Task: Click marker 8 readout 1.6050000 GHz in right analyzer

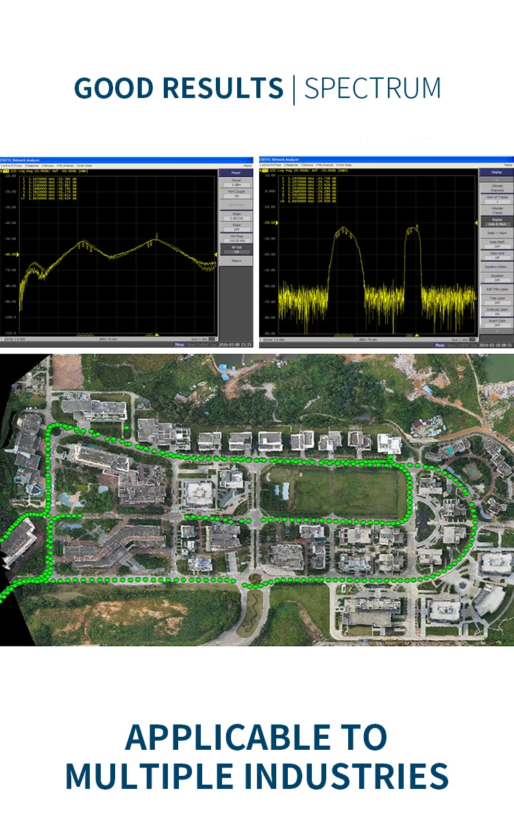Action: [302, 201]
